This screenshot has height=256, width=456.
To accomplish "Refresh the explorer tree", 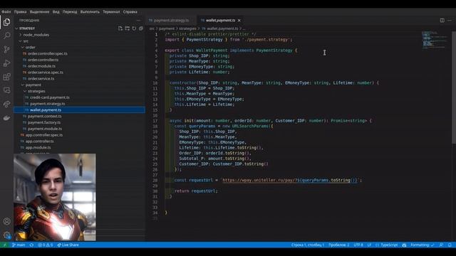I will pos(134,28).
